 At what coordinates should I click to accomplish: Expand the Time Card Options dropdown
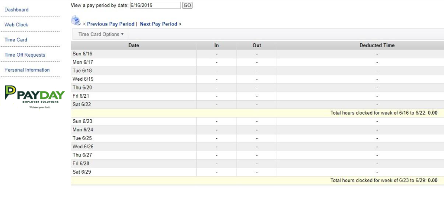pos(101,34)
